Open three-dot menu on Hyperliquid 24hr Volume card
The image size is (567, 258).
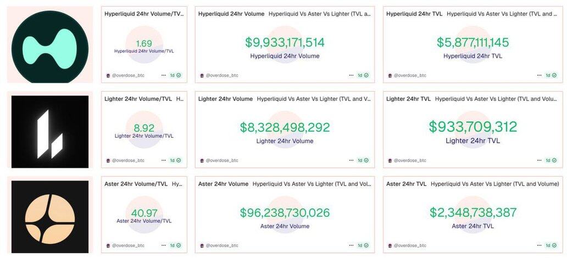tap(351, 75)
